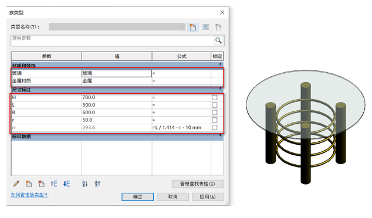Click the Delete Parameter icon at bottom

coord(41,183)
